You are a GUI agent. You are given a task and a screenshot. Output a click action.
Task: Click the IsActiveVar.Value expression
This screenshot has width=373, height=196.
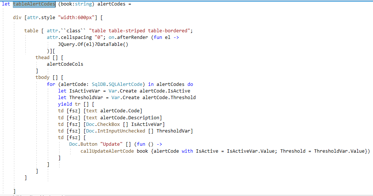[x=251, y=151]
